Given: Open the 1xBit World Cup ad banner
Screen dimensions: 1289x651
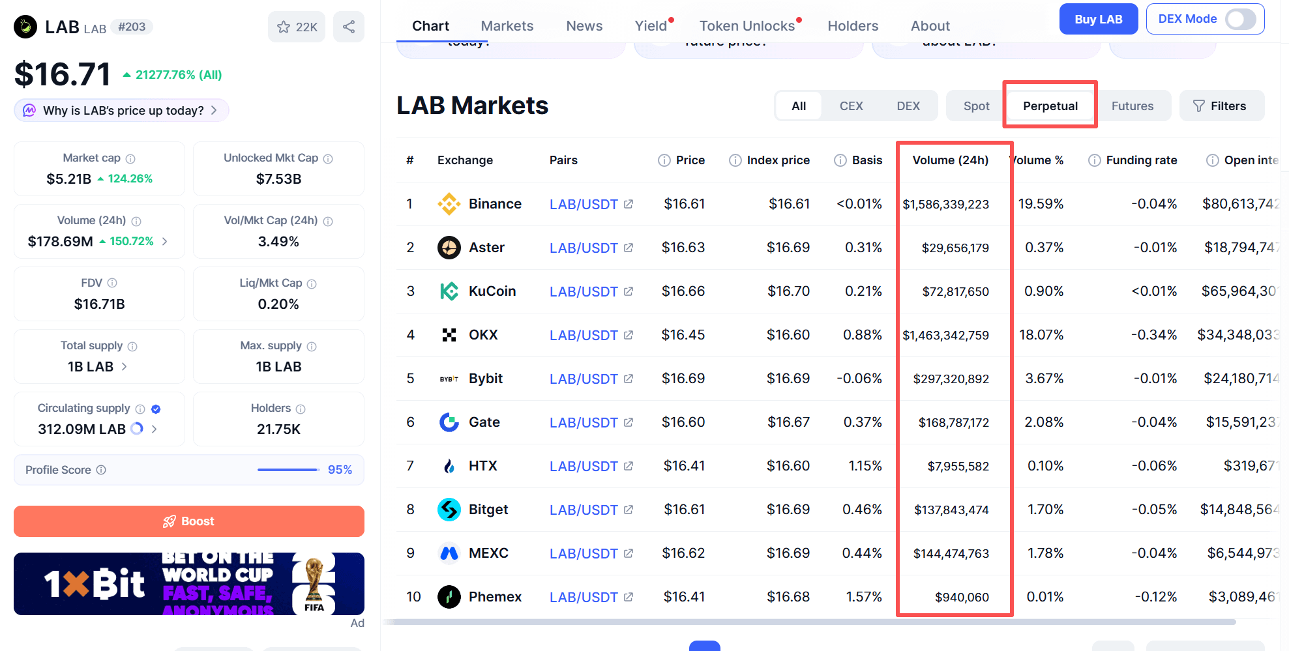Looking at the screenshot, I should pyautogui.click(x=189, y=584).
